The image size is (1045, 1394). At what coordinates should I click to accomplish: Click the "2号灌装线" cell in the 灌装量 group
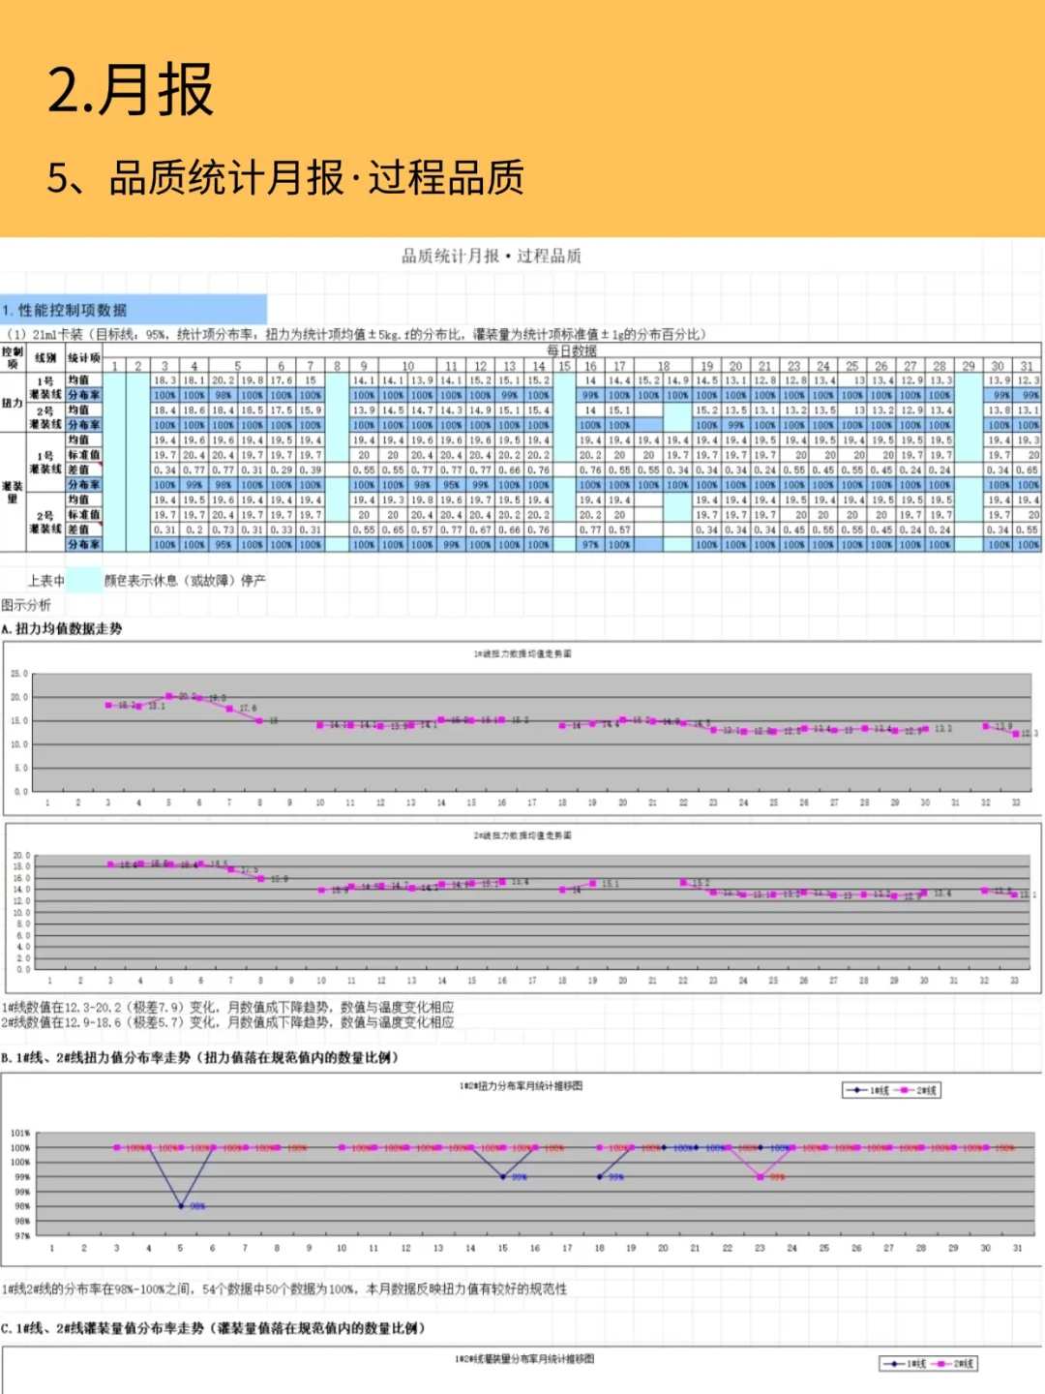[x=45, y=523]
